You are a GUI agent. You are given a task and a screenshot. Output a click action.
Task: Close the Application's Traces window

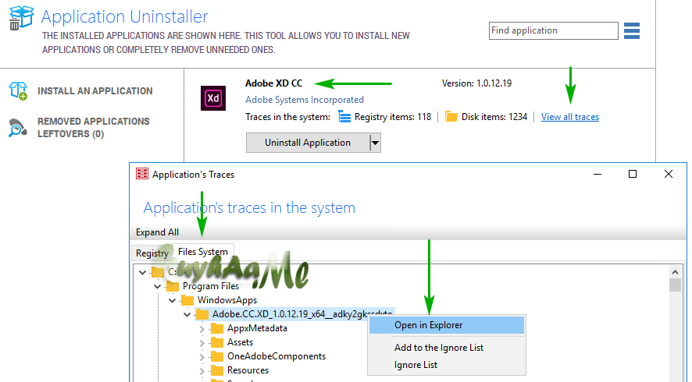point(669,174)
